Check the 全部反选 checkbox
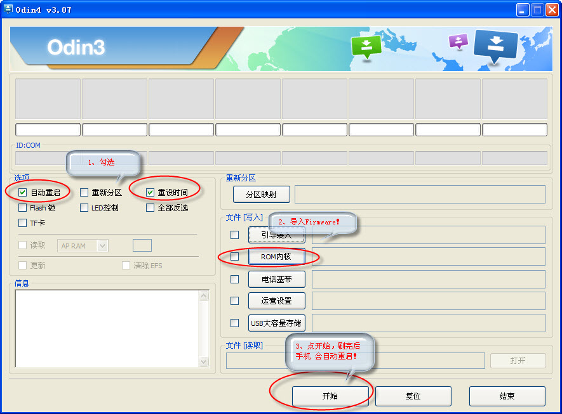The height and width of the screenshot is (414, 562). [x=150, y=207]
